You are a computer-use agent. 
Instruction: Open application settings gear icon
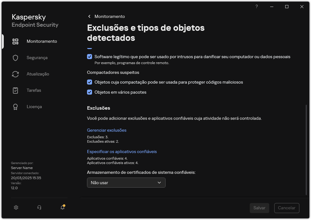coord(16,207)
